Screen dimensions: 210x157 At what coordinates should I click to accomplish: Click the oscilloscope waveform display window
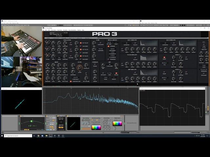(172, 108)
